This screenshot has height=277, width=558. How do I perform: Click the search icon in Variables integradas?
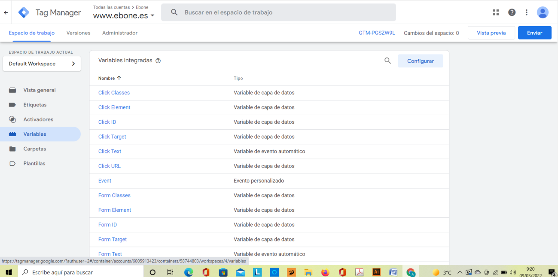coord(387,61)
